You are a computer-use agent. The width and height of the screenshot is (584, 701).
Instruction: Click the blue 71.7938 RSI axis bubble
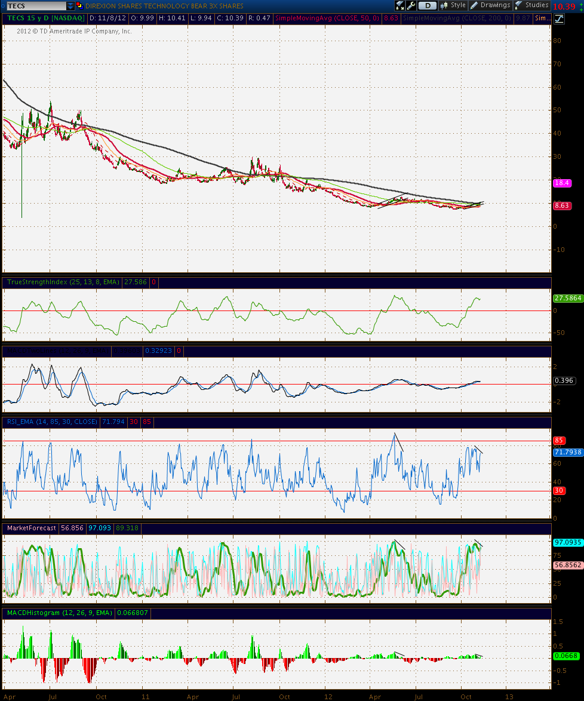coord(568,453)
